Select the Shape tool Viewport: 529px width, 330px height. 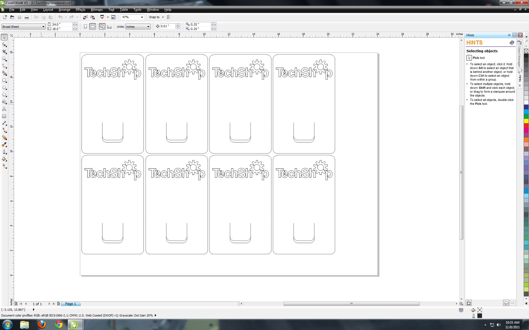(4, 45)
